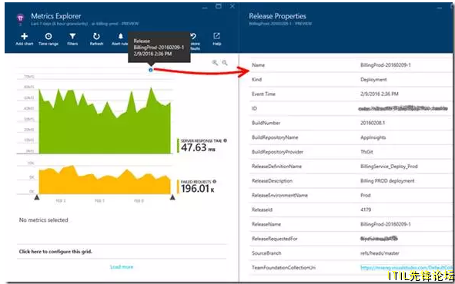Click the BuildNumber property label
Image resolution: width=455 pixels, height=284 pixels.
point(266,123)
